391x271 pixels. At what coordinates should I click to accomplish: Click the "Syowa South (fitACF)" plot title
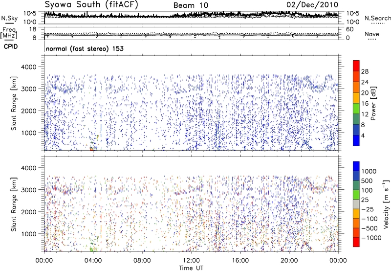[91, 4]
